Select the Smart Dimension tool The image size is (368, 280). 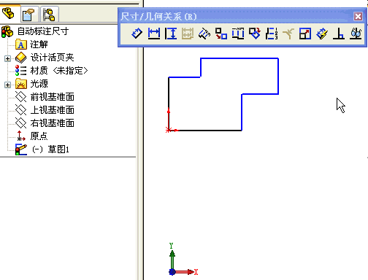point(137,34)
